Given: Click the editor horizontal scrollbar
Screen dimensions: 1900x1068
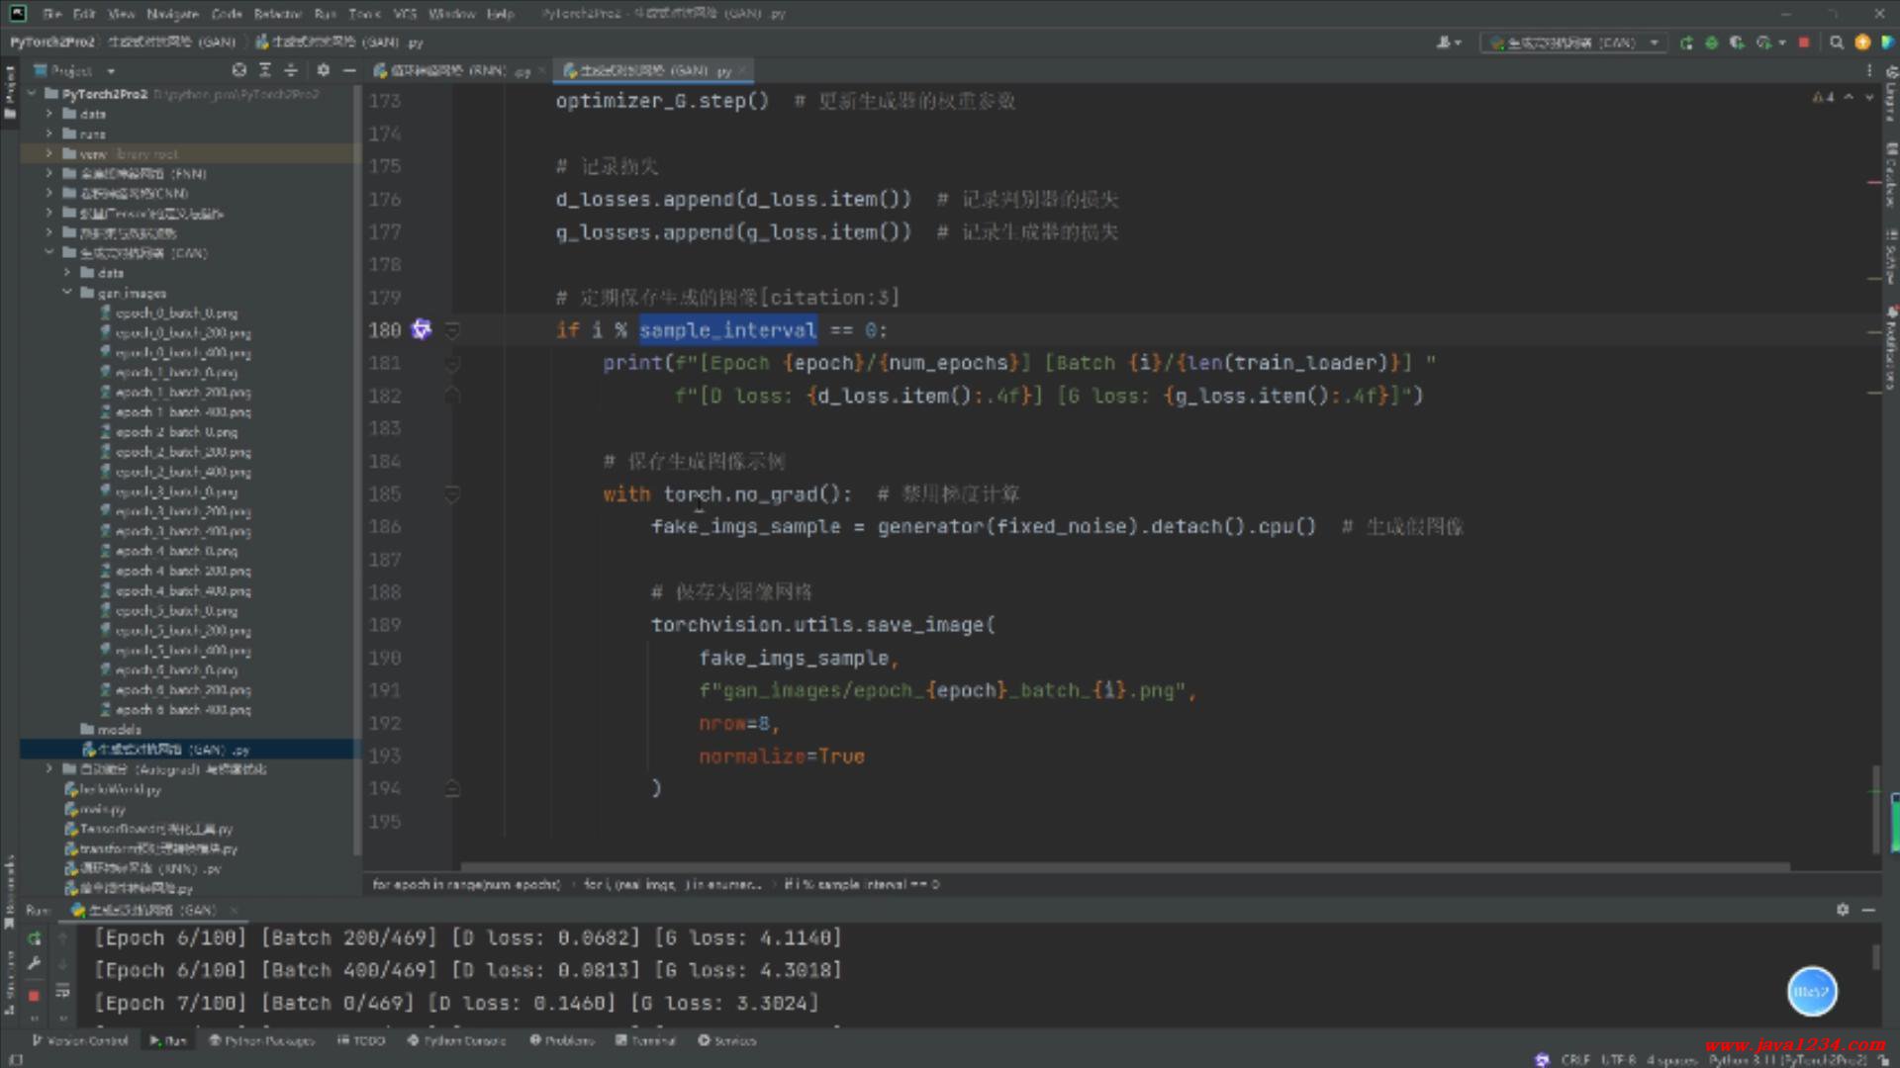Looking at the screenshot, I should pyautogui.click(x=1123, y=867).
